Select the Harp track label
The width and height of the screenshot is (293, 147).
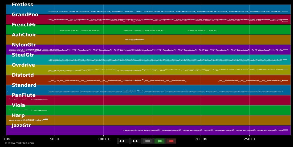click(18, 115)
